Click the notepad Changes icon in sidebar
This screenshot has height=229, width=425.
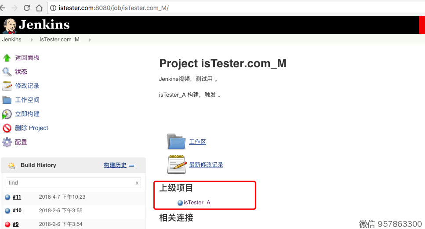[7, 86]
